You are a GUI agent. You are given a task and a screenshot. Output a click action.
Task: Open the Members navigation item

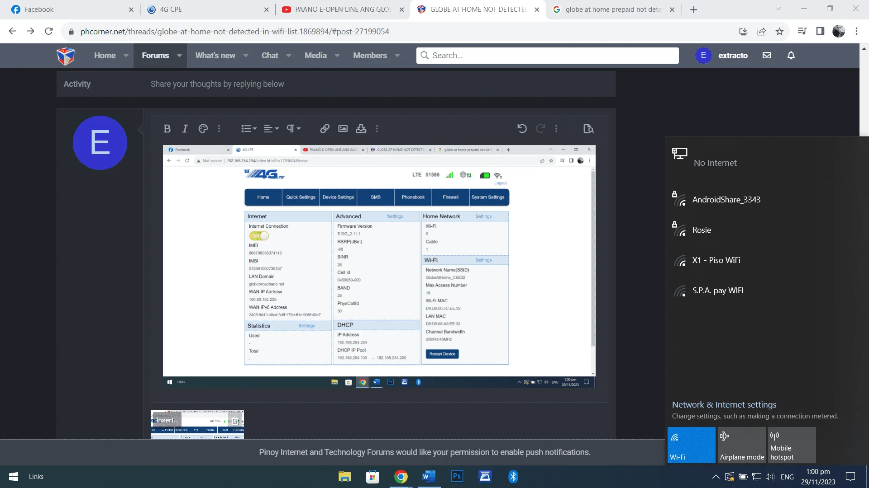click(x=370, y=56)
